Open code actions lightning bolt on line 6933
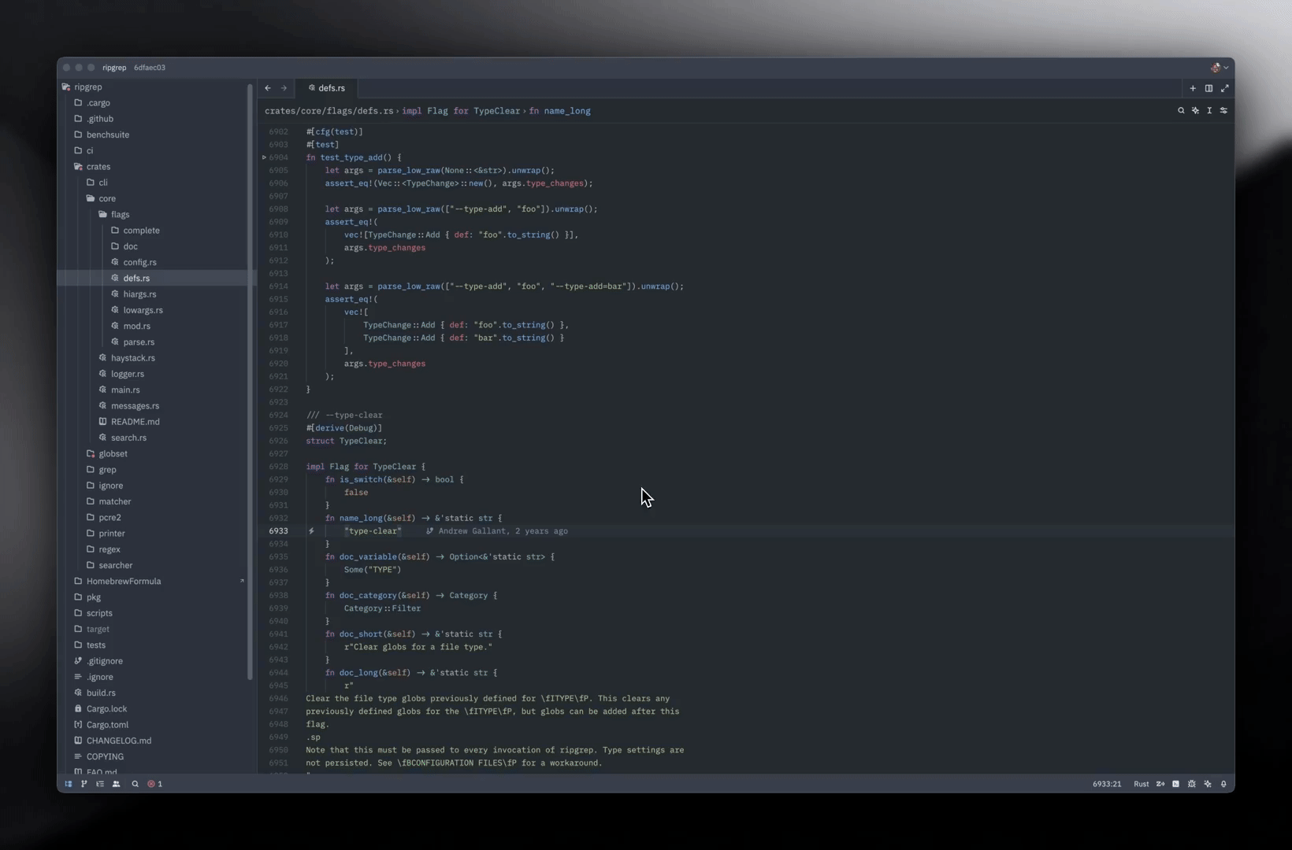The image size is (1292, 850). tap(311, 531)
